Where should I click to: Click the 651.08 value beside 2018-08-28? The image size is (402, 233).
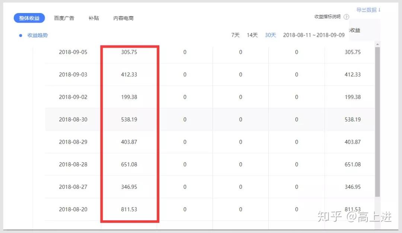pos(129,165)
